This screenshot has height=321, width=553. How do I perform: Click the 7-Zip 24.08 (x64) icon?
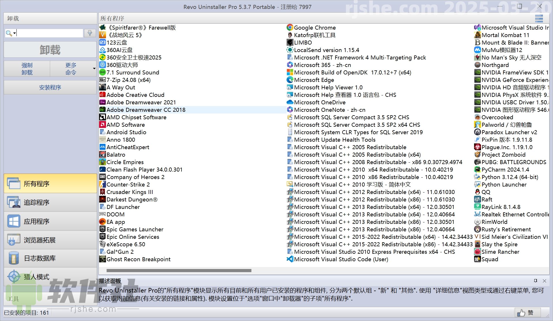click(102, 80)
